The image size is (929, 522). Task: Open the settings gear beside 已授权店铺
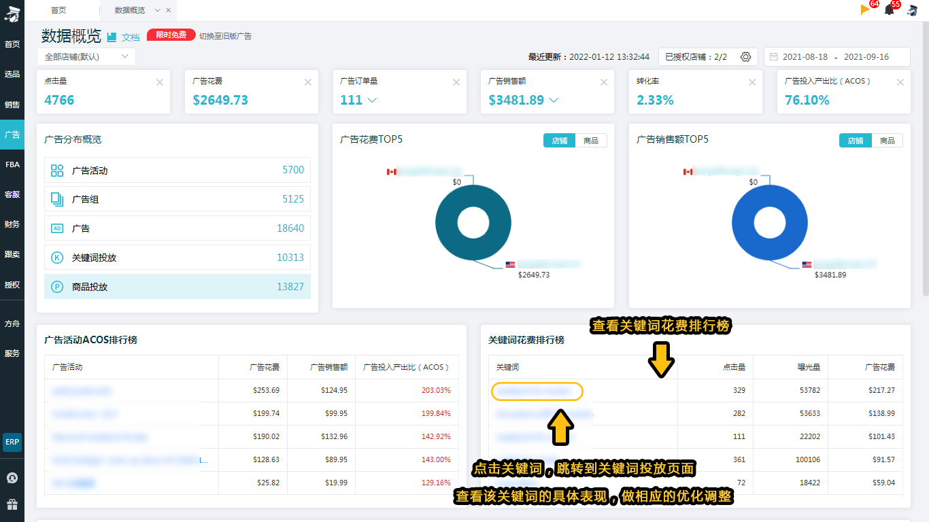[x=745, y=56]
